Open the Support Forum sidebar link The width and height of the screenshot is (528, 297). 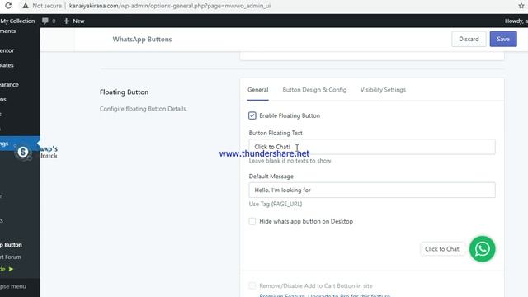tap(11, 257)
